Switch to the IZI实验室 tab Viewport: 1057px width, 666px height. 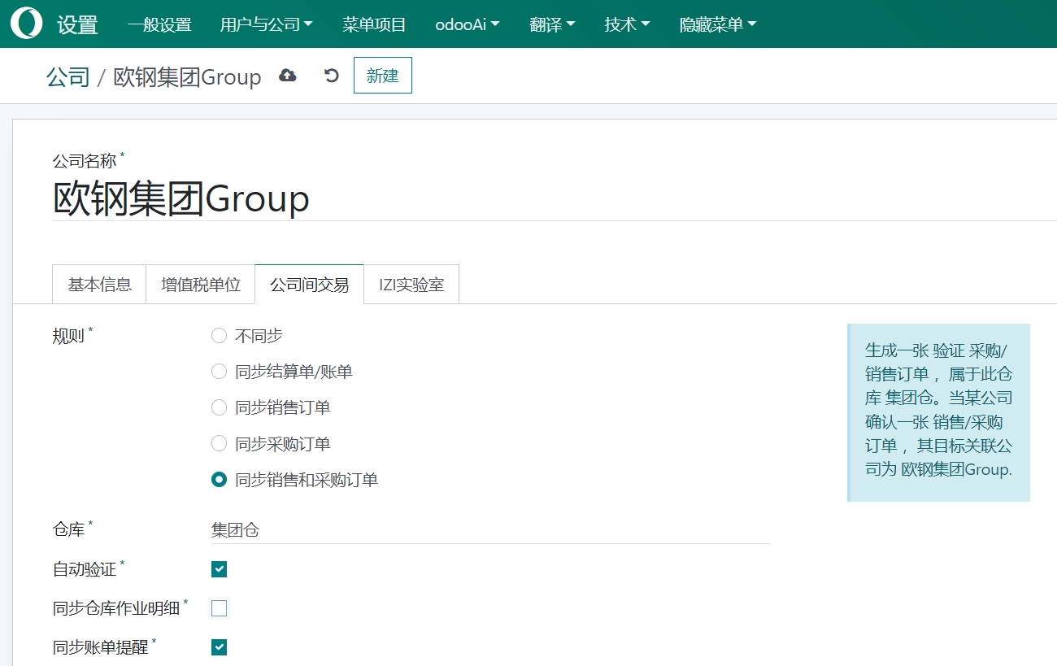pos(411,285)
